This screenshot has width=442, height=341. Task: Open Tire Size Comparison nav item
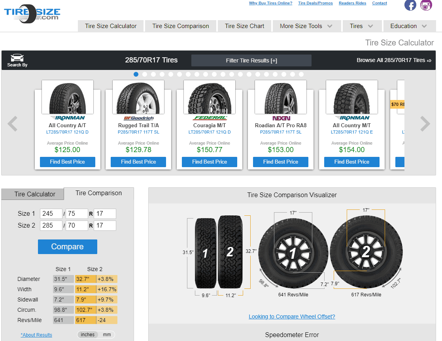[x=181, y=26]
